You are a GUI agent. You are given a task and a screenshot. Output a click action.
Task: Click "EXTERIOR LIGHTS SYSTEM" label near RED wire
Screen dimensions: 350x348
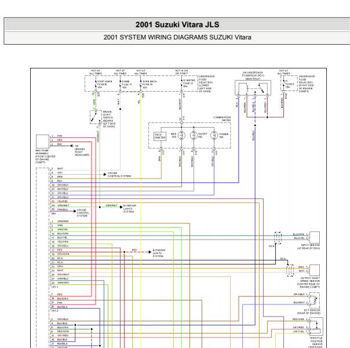pos(159,253)
